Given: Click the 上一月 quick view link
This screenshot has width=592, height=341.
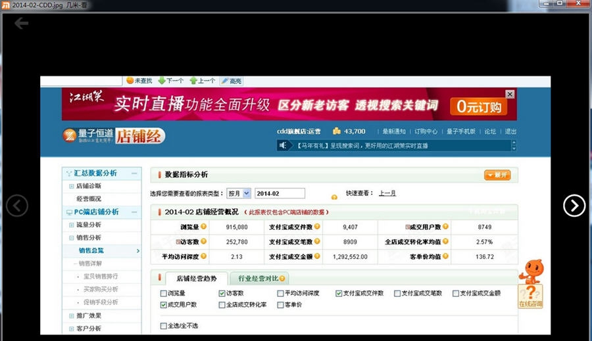Looking at the screenshot, I should pyautogui.click(x=387, y=193).
